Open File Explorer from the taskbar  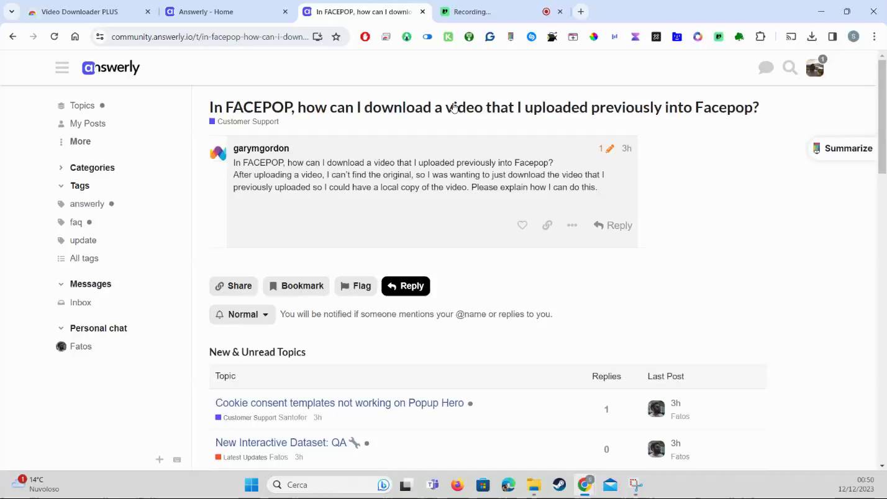click(534, 485)
